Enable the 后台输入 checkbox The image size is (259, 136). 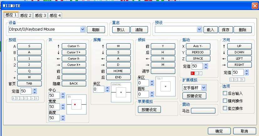(x=225, y=93)
